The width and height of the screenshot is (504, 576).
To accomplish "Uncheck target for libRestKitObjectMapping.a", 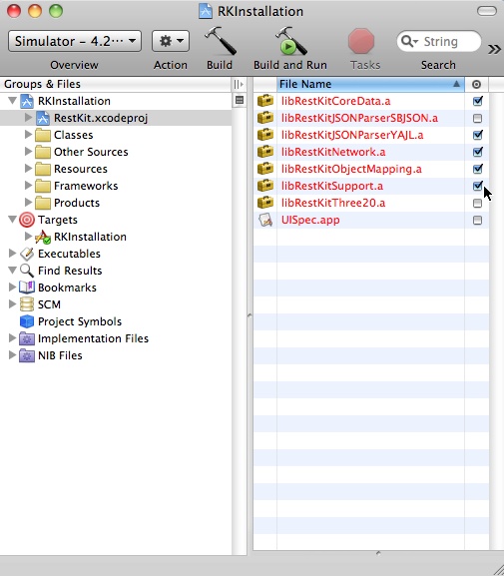I will point(477,169).
